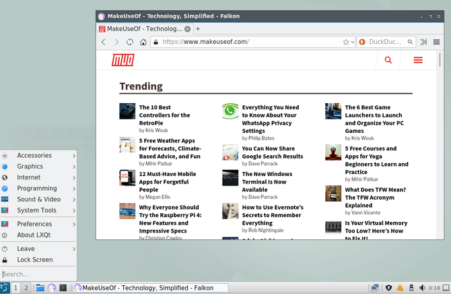Go to the browser home page icon

pyautogui.click(x=143, y=42)
